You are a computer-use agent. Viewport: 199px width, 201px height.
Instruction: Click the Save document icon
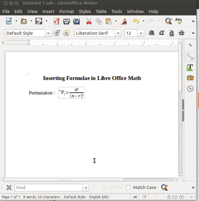[x=39, y=21]
